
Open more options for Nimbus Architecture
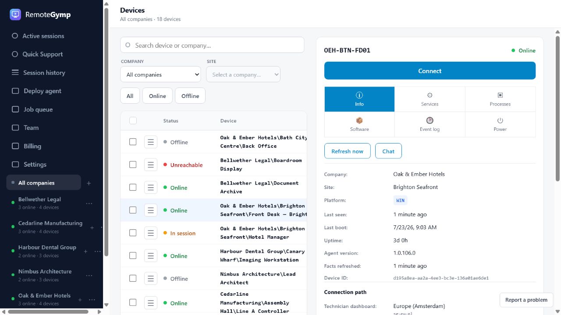(89, 276)
